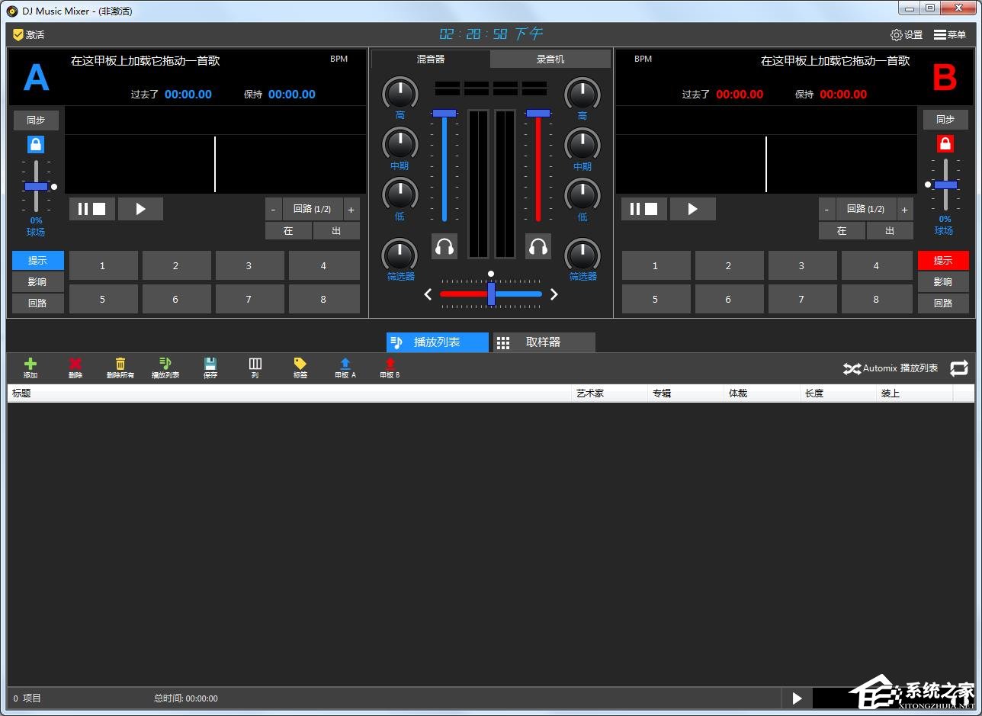This screenshot has height=716, width=982.
Task: Switch to the Recorder (录音机) tab
Action: tap(550, 59)
